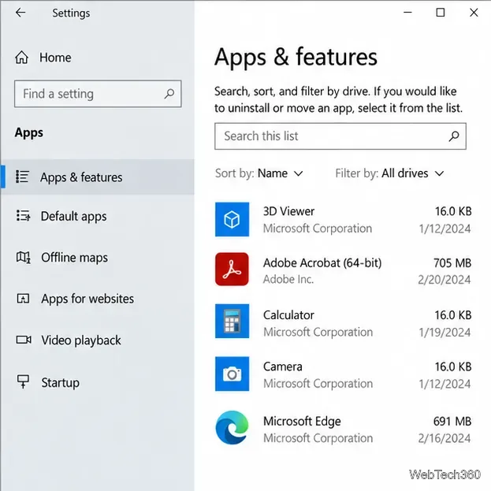Open Apps & features section label
Viewport: 491px width, 491px height.
tap(81, 177)
